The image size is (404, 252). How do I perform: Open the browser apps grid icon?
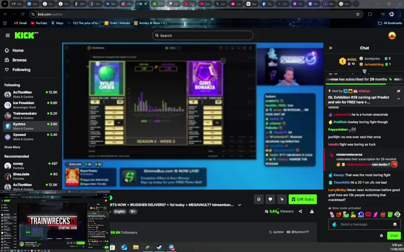pos(5,23)
